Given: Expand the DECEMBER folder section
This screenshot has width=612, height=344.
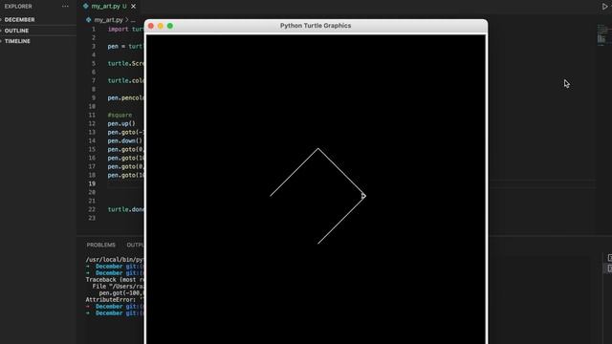Looking at the screenshot, I should [19, 19].
